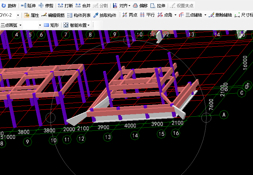Click axis bubble 13 at bottom
This screenshot has height=175, width=253.
click(108, 137)
